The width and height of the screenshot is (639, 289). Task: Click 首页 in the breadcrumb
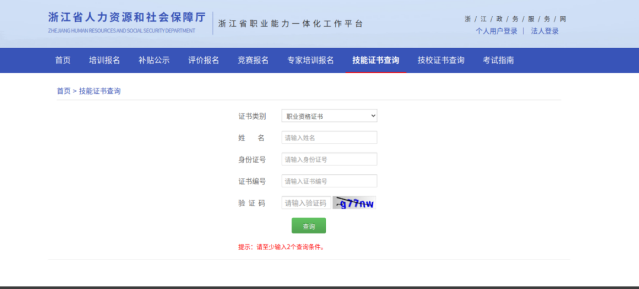coord(63,91)
